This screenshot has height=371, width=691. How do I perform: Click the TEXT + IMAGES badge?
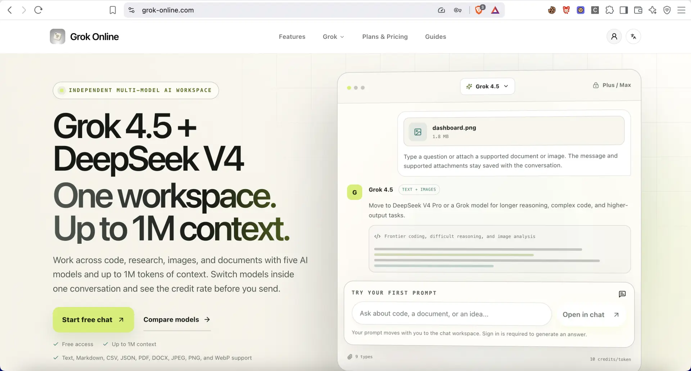pos(419,189)
